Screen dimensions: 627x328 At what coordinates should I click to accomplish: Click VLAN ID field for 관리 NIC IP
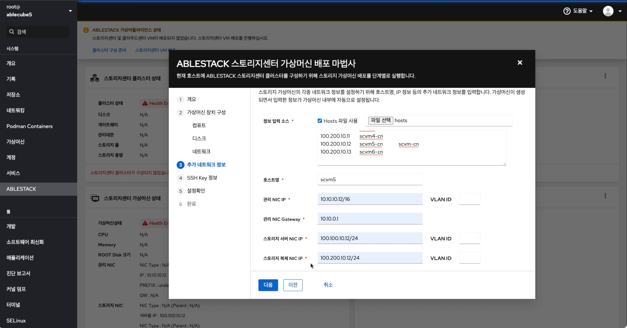tap(470, 199)
